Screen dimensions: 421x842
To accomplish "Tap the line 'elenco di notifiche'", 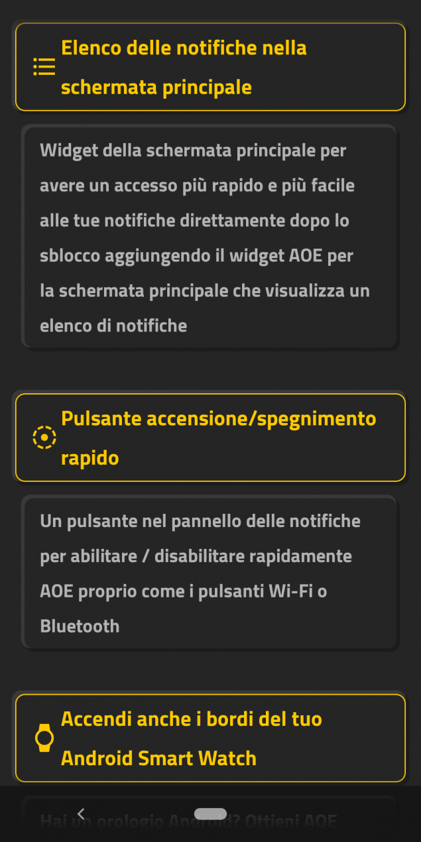I will tap(113, 326).
